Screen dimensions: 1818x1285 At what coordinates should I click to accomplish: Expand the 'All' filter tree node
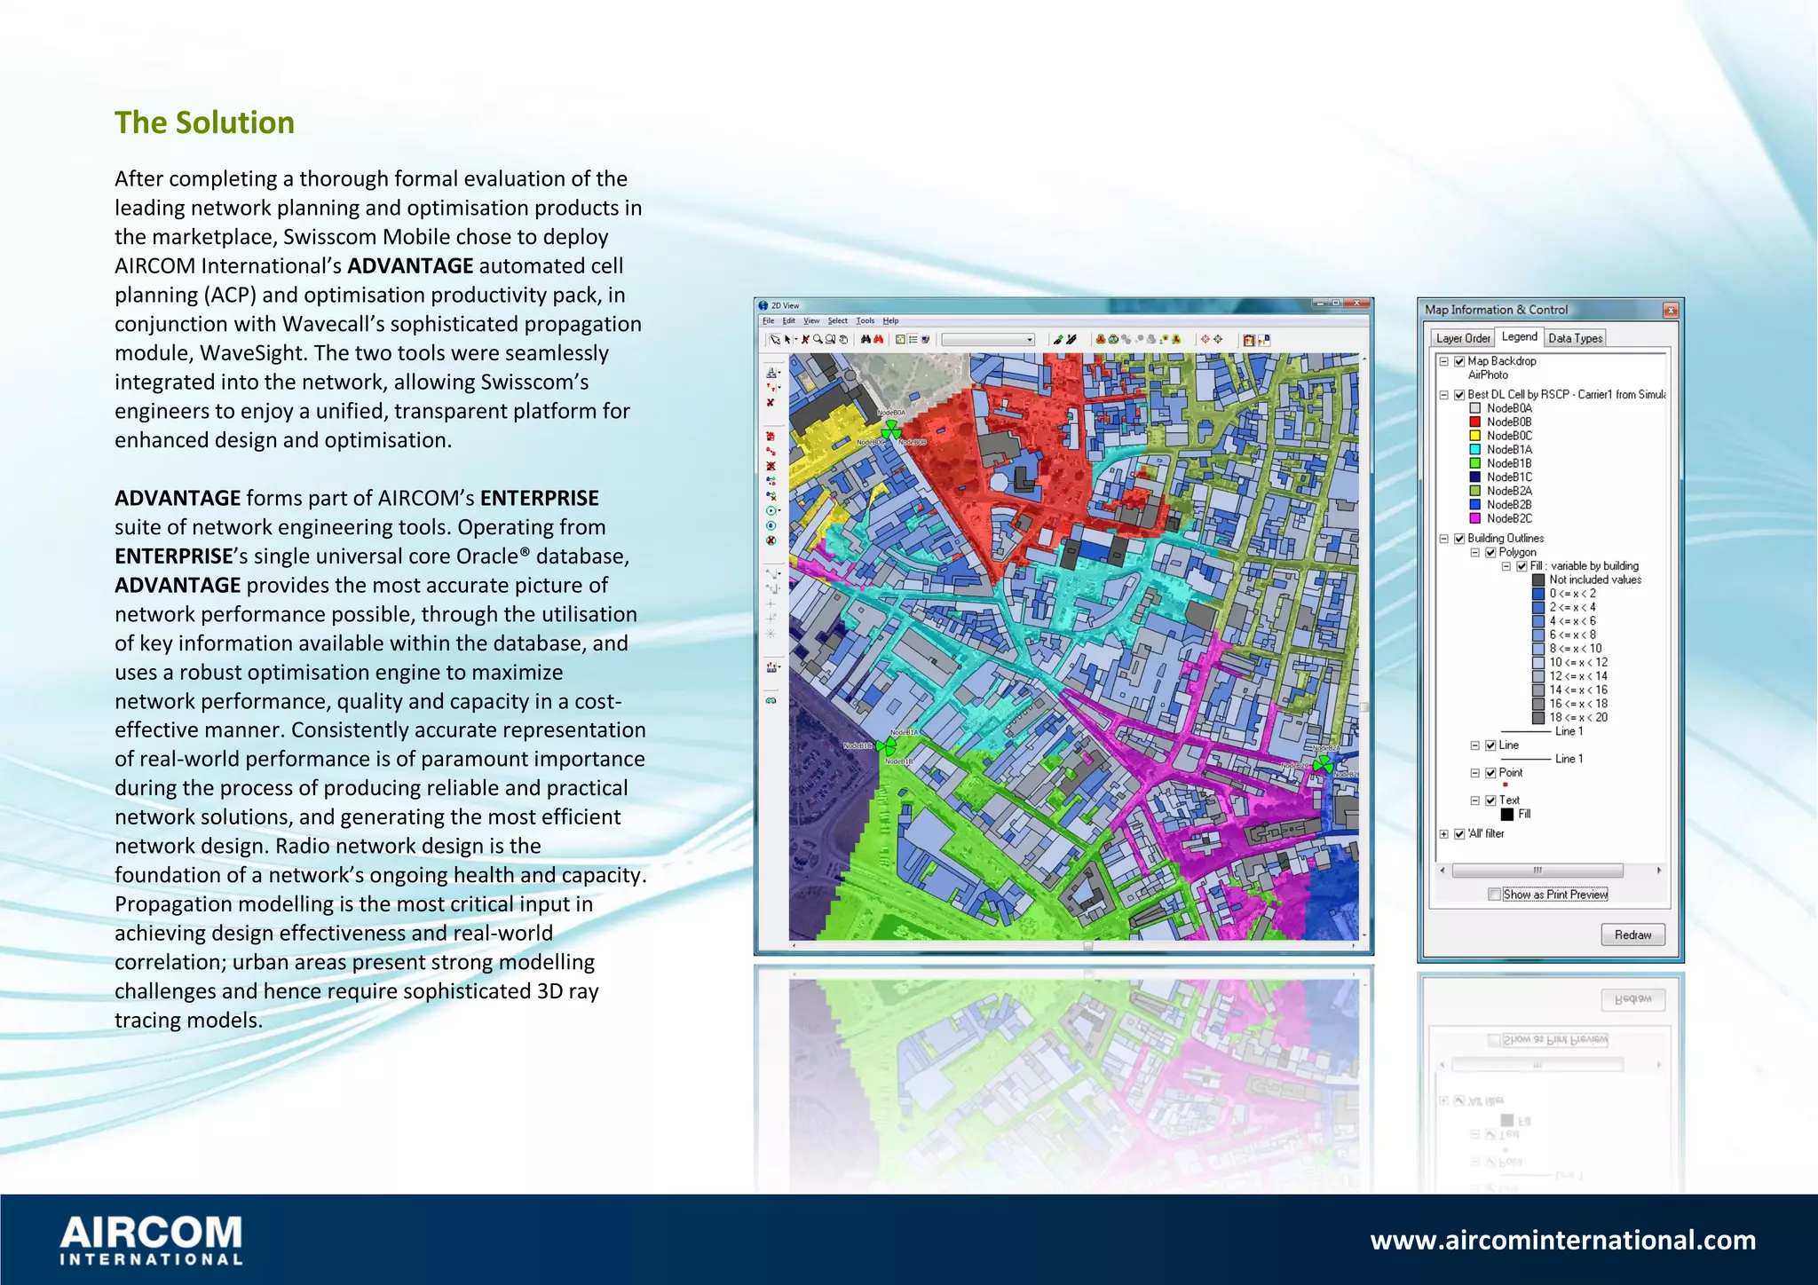click(1444, 834)
